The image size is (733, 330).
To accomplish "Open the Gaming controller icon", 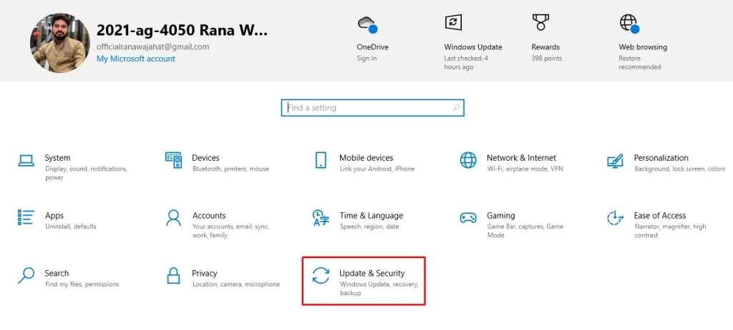I will (468, 217).
